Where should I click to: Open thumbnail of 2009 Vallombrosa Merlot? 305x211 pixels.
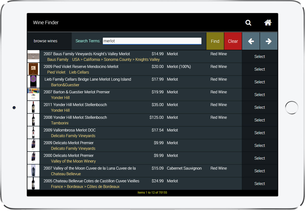(33, 133)
